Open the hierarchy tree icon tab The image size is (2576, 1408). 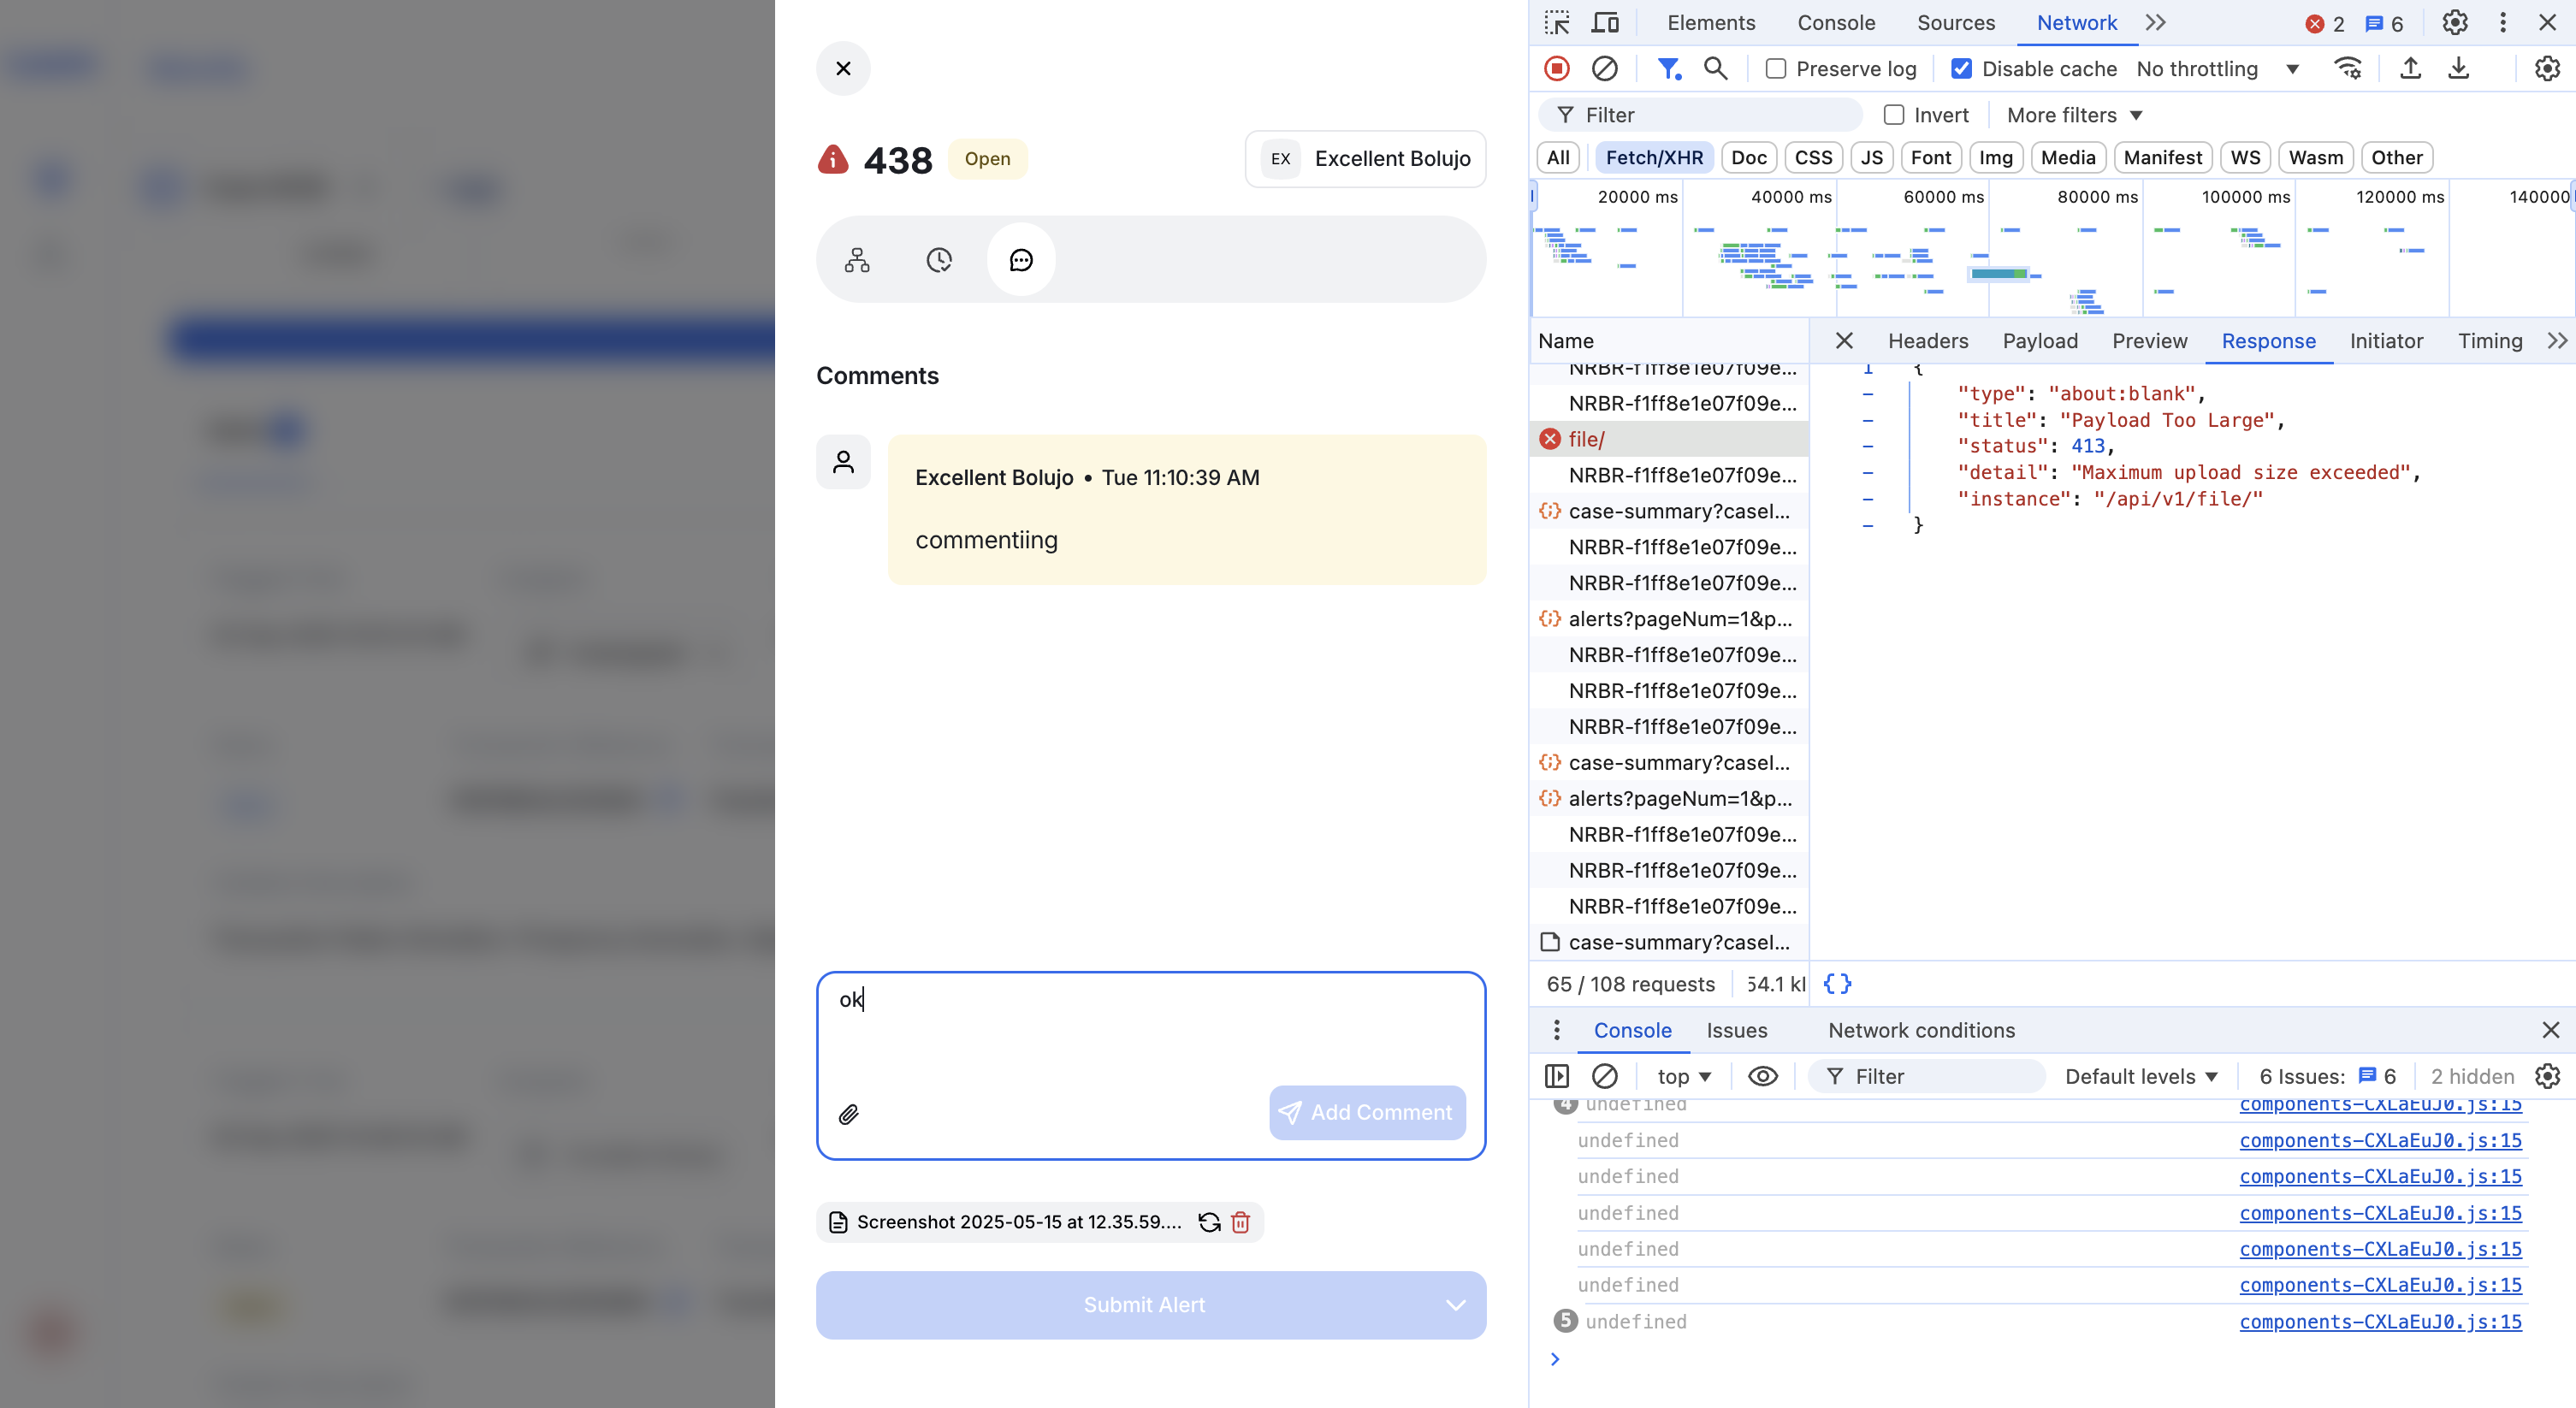click(857, 260)
